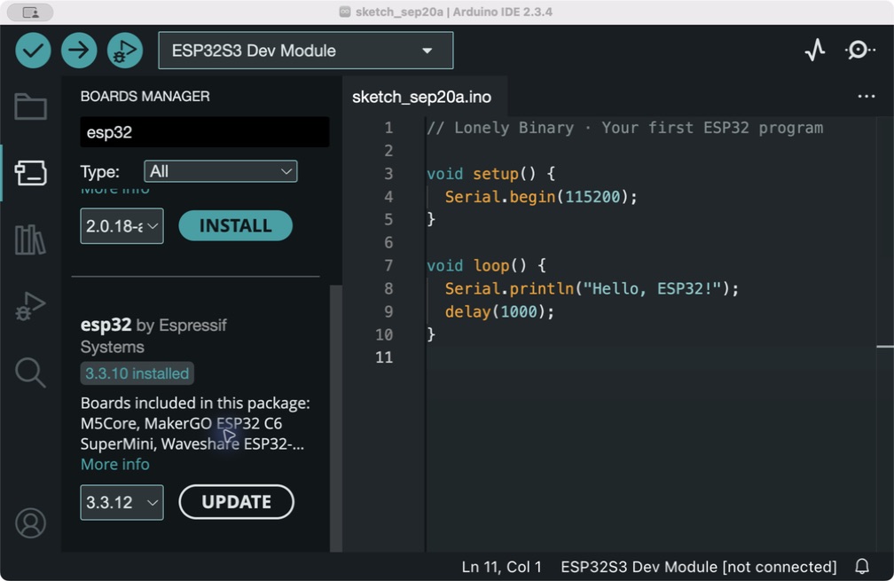Select the Boards Manager sidebar icon

coord(30,173)
